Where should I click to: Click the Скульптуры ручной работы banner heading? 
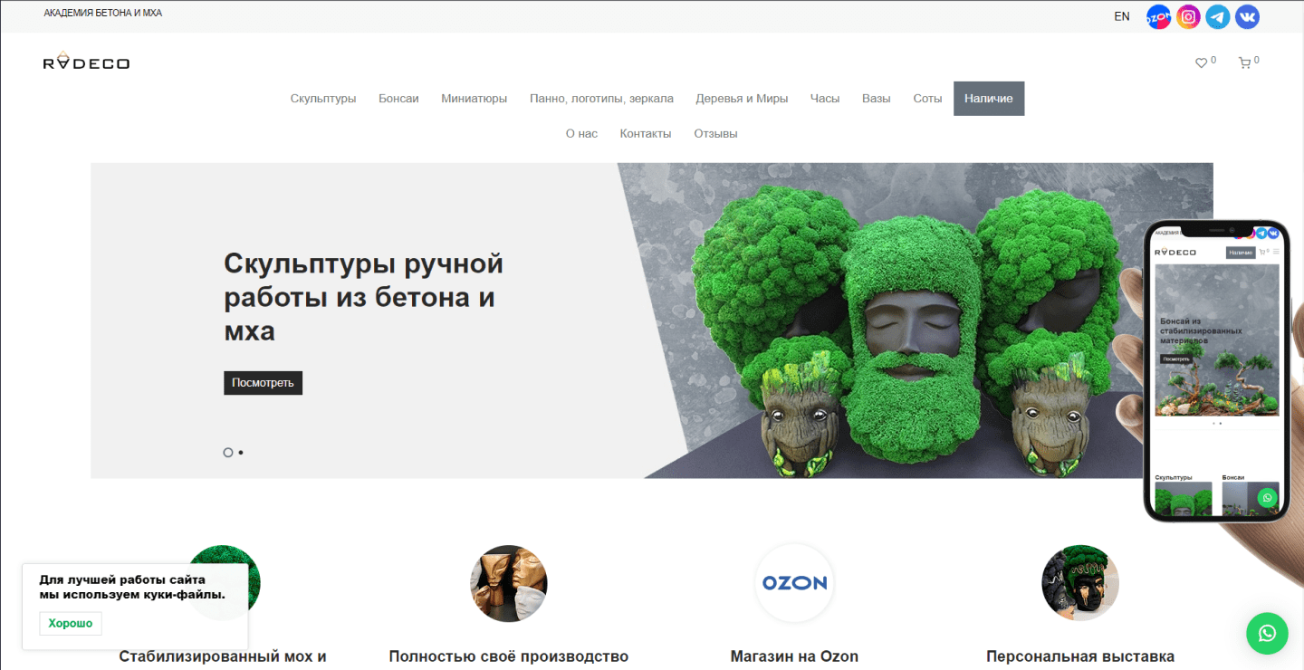(x=363, y=298)
